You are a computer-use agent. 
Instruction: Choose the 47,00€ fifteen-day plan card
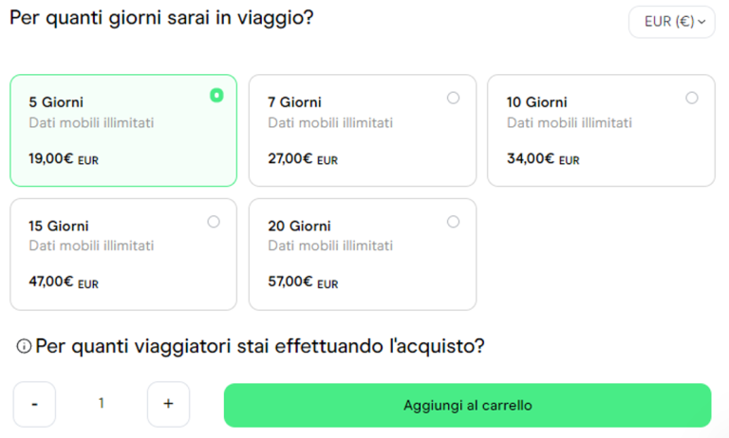point(123,254)
